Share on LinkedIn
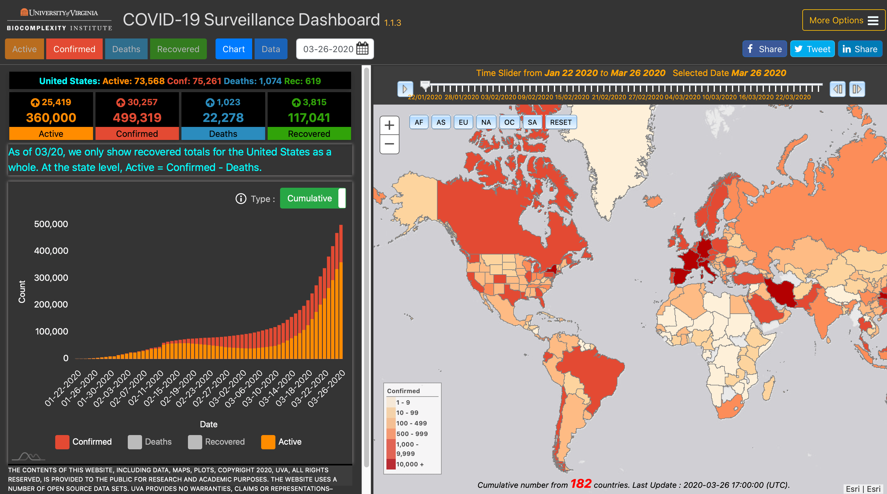Viewport: 887px width, 494px height. [x=860, y=49]
